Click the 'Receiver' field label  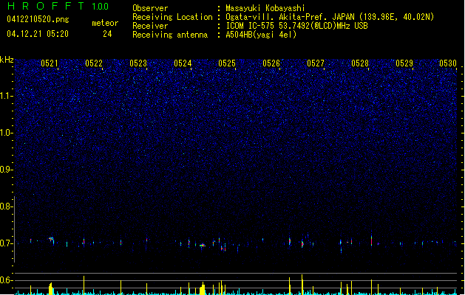tap(150, 26)
